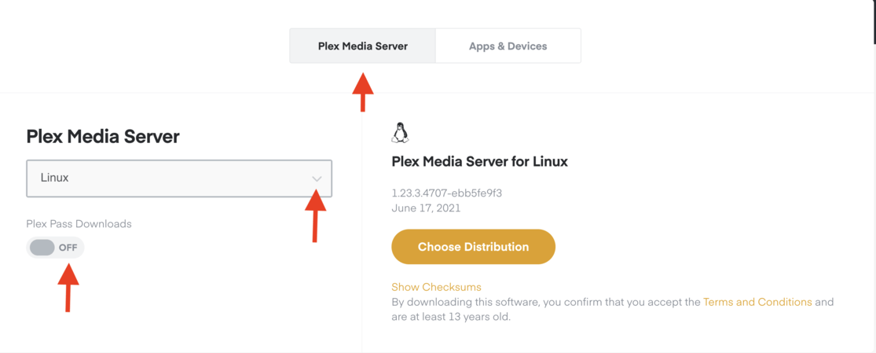The width and height of the screenshot is (876, 353).
Task: Follow the Terms and Conditions link
Action: 757,302
